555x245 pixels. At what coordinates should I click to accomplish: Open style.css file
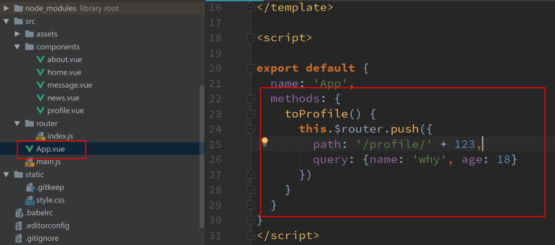pos(50,200)
